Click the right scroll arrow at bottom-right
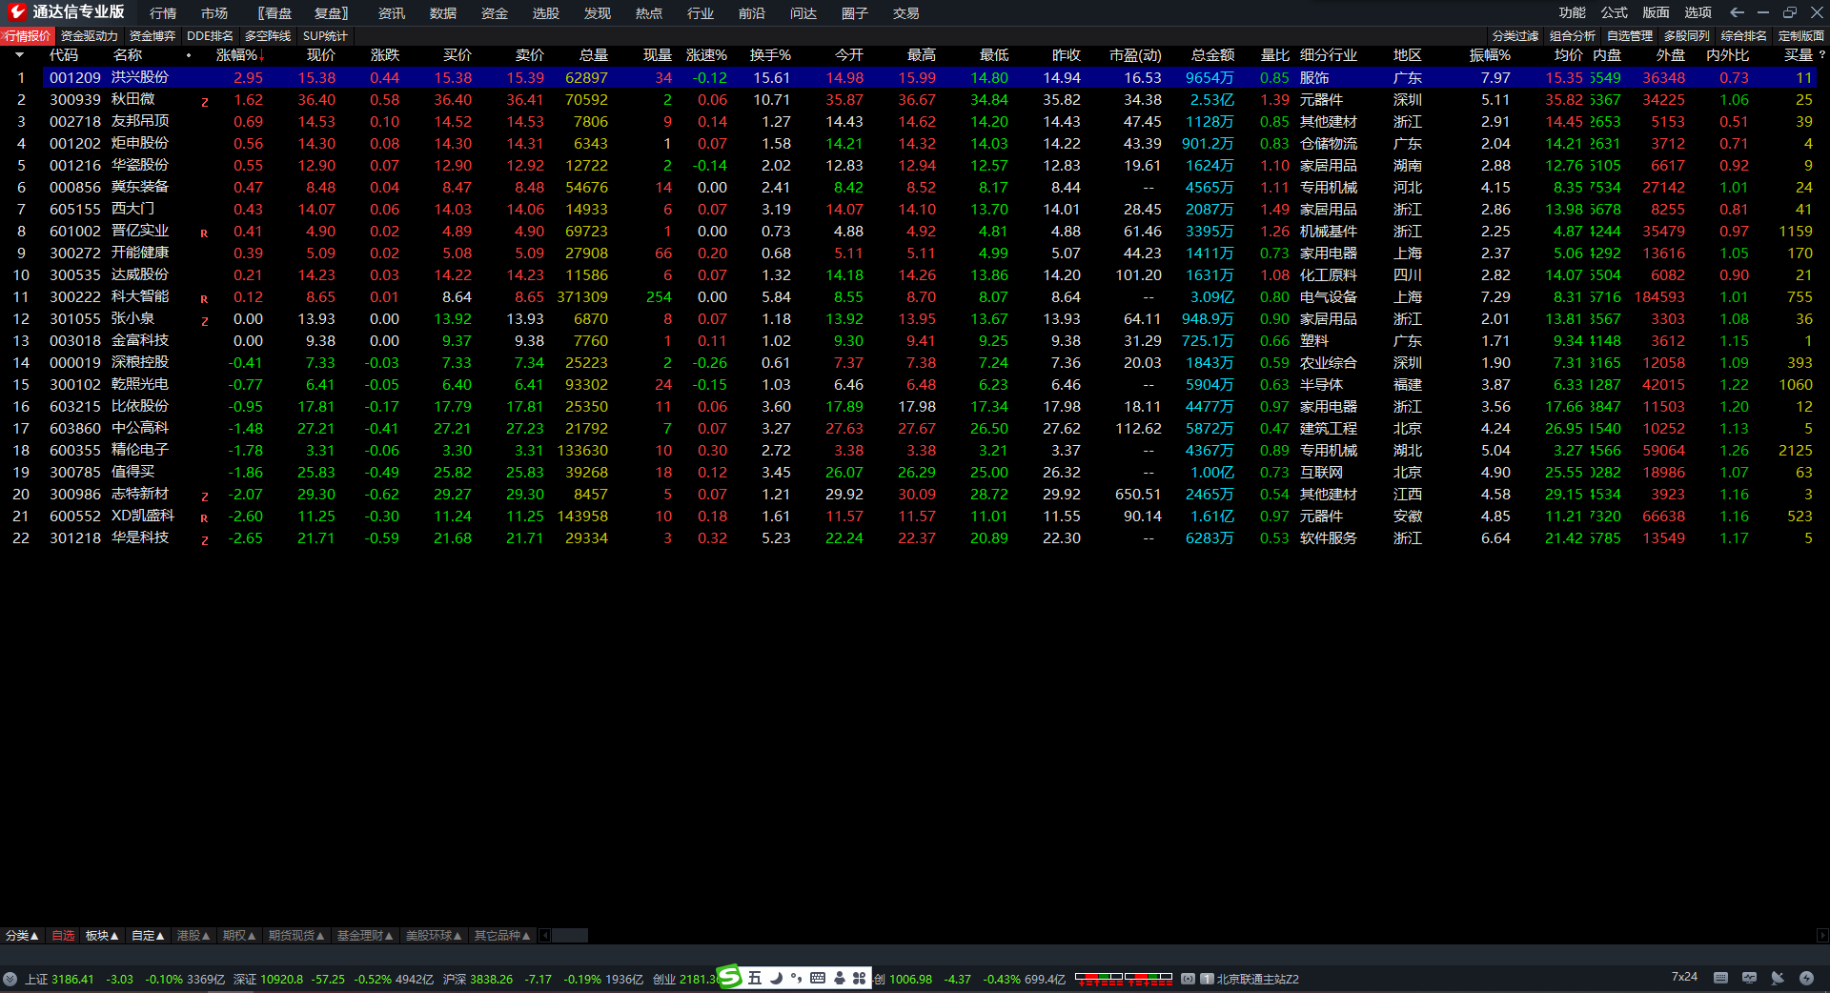1830x993 pixels. tap(1822, 936)
